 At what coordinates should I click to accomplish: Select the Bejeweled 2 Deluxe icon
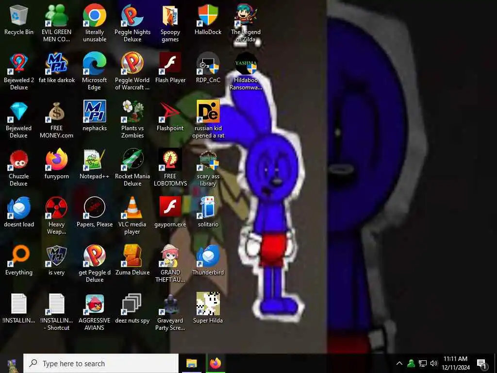pyautogui.click(x=19, y=64)
